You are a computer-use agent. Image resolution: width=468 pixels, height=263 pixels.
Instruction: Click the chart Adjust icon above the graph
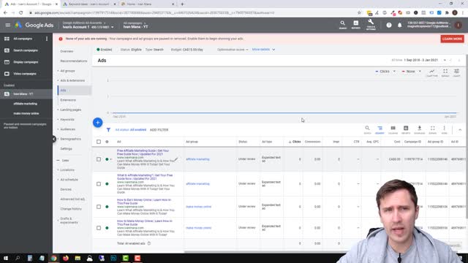point(456,72)
